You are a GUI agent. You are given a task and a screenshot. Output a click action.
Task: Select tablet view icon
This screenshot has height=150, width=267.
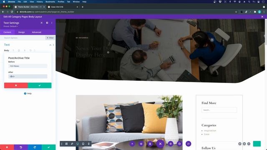[83, 144]
